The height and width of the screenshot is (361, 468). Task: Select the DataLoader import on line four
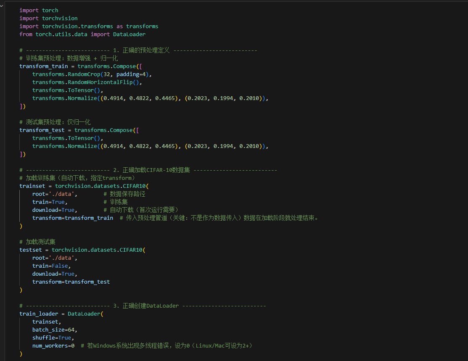point(129,34)
